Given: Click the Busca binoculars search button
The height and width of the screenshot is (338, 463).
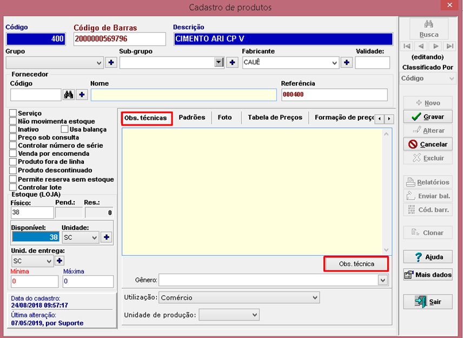Looking at the screenshot, I should [x=429, y=29].
